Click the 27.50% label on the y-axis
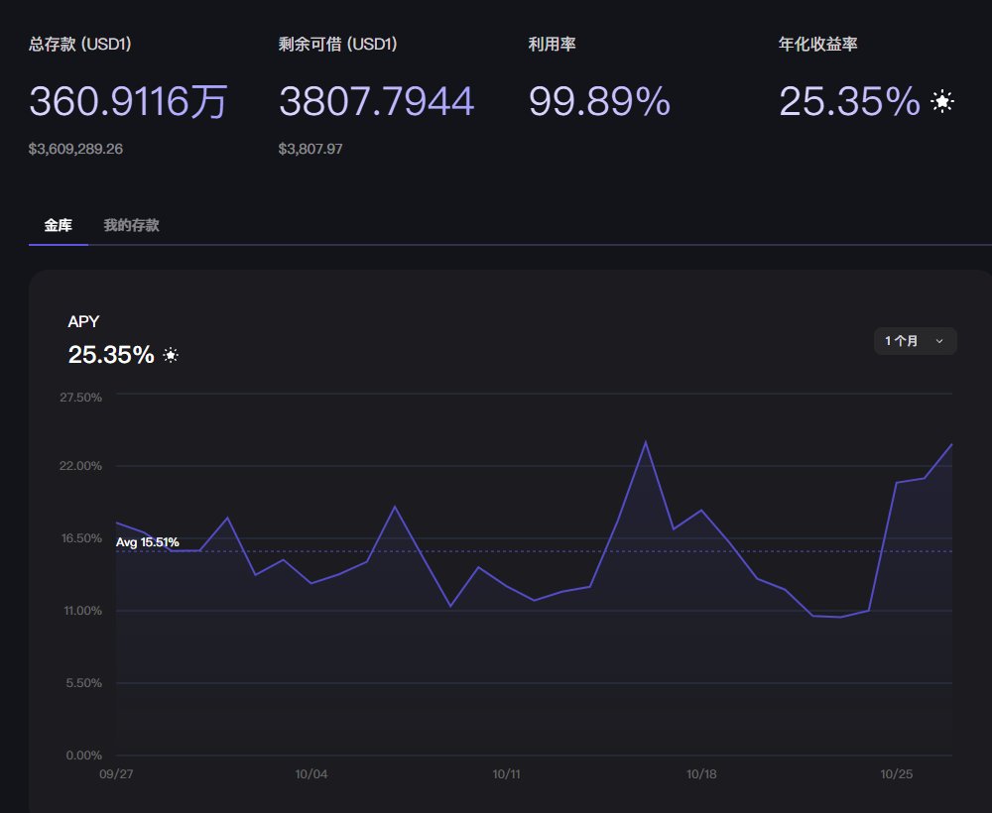 click(81, 397)
